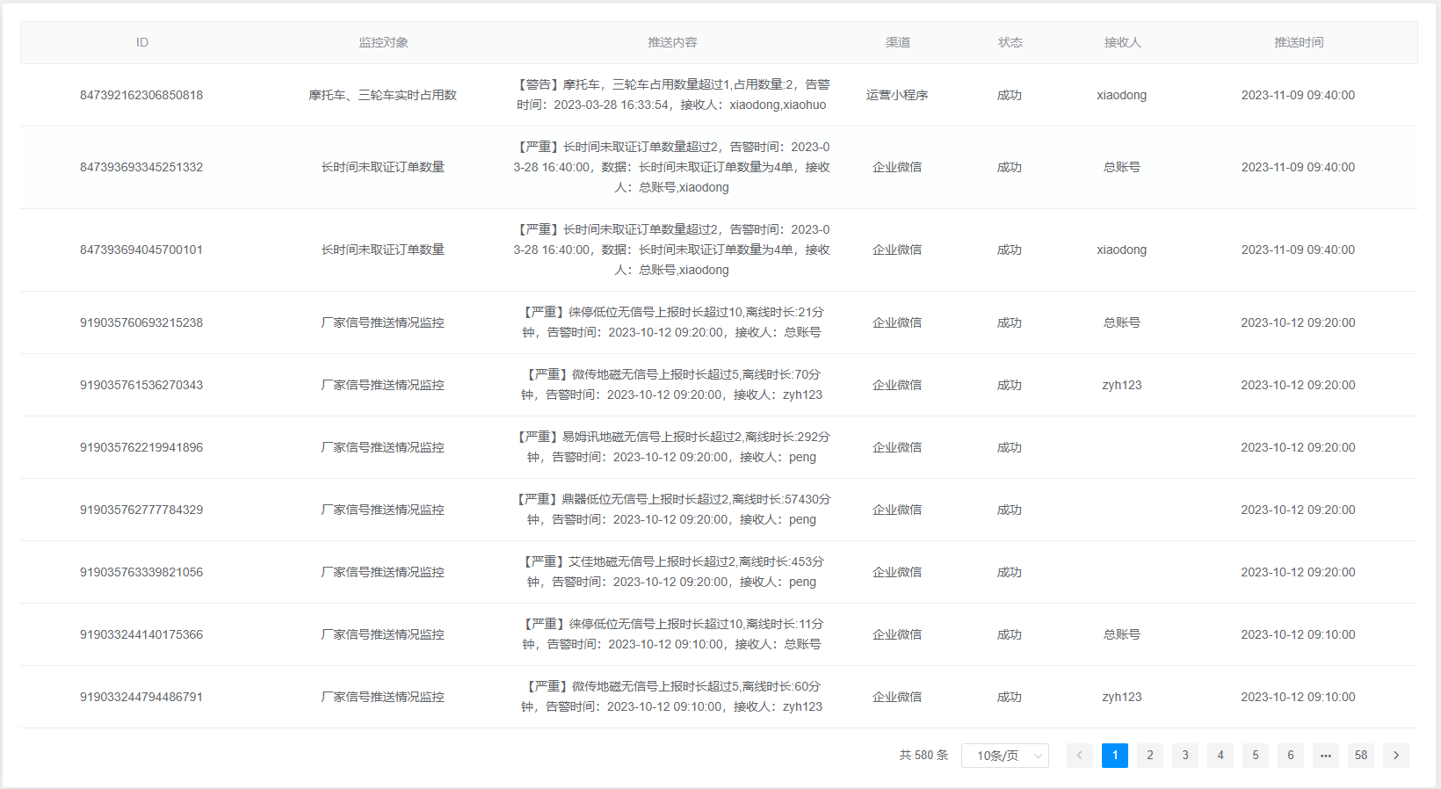The image size is (1441, 789).
Task: Go to the next page using right arrow
Action: pos(1395,756)
